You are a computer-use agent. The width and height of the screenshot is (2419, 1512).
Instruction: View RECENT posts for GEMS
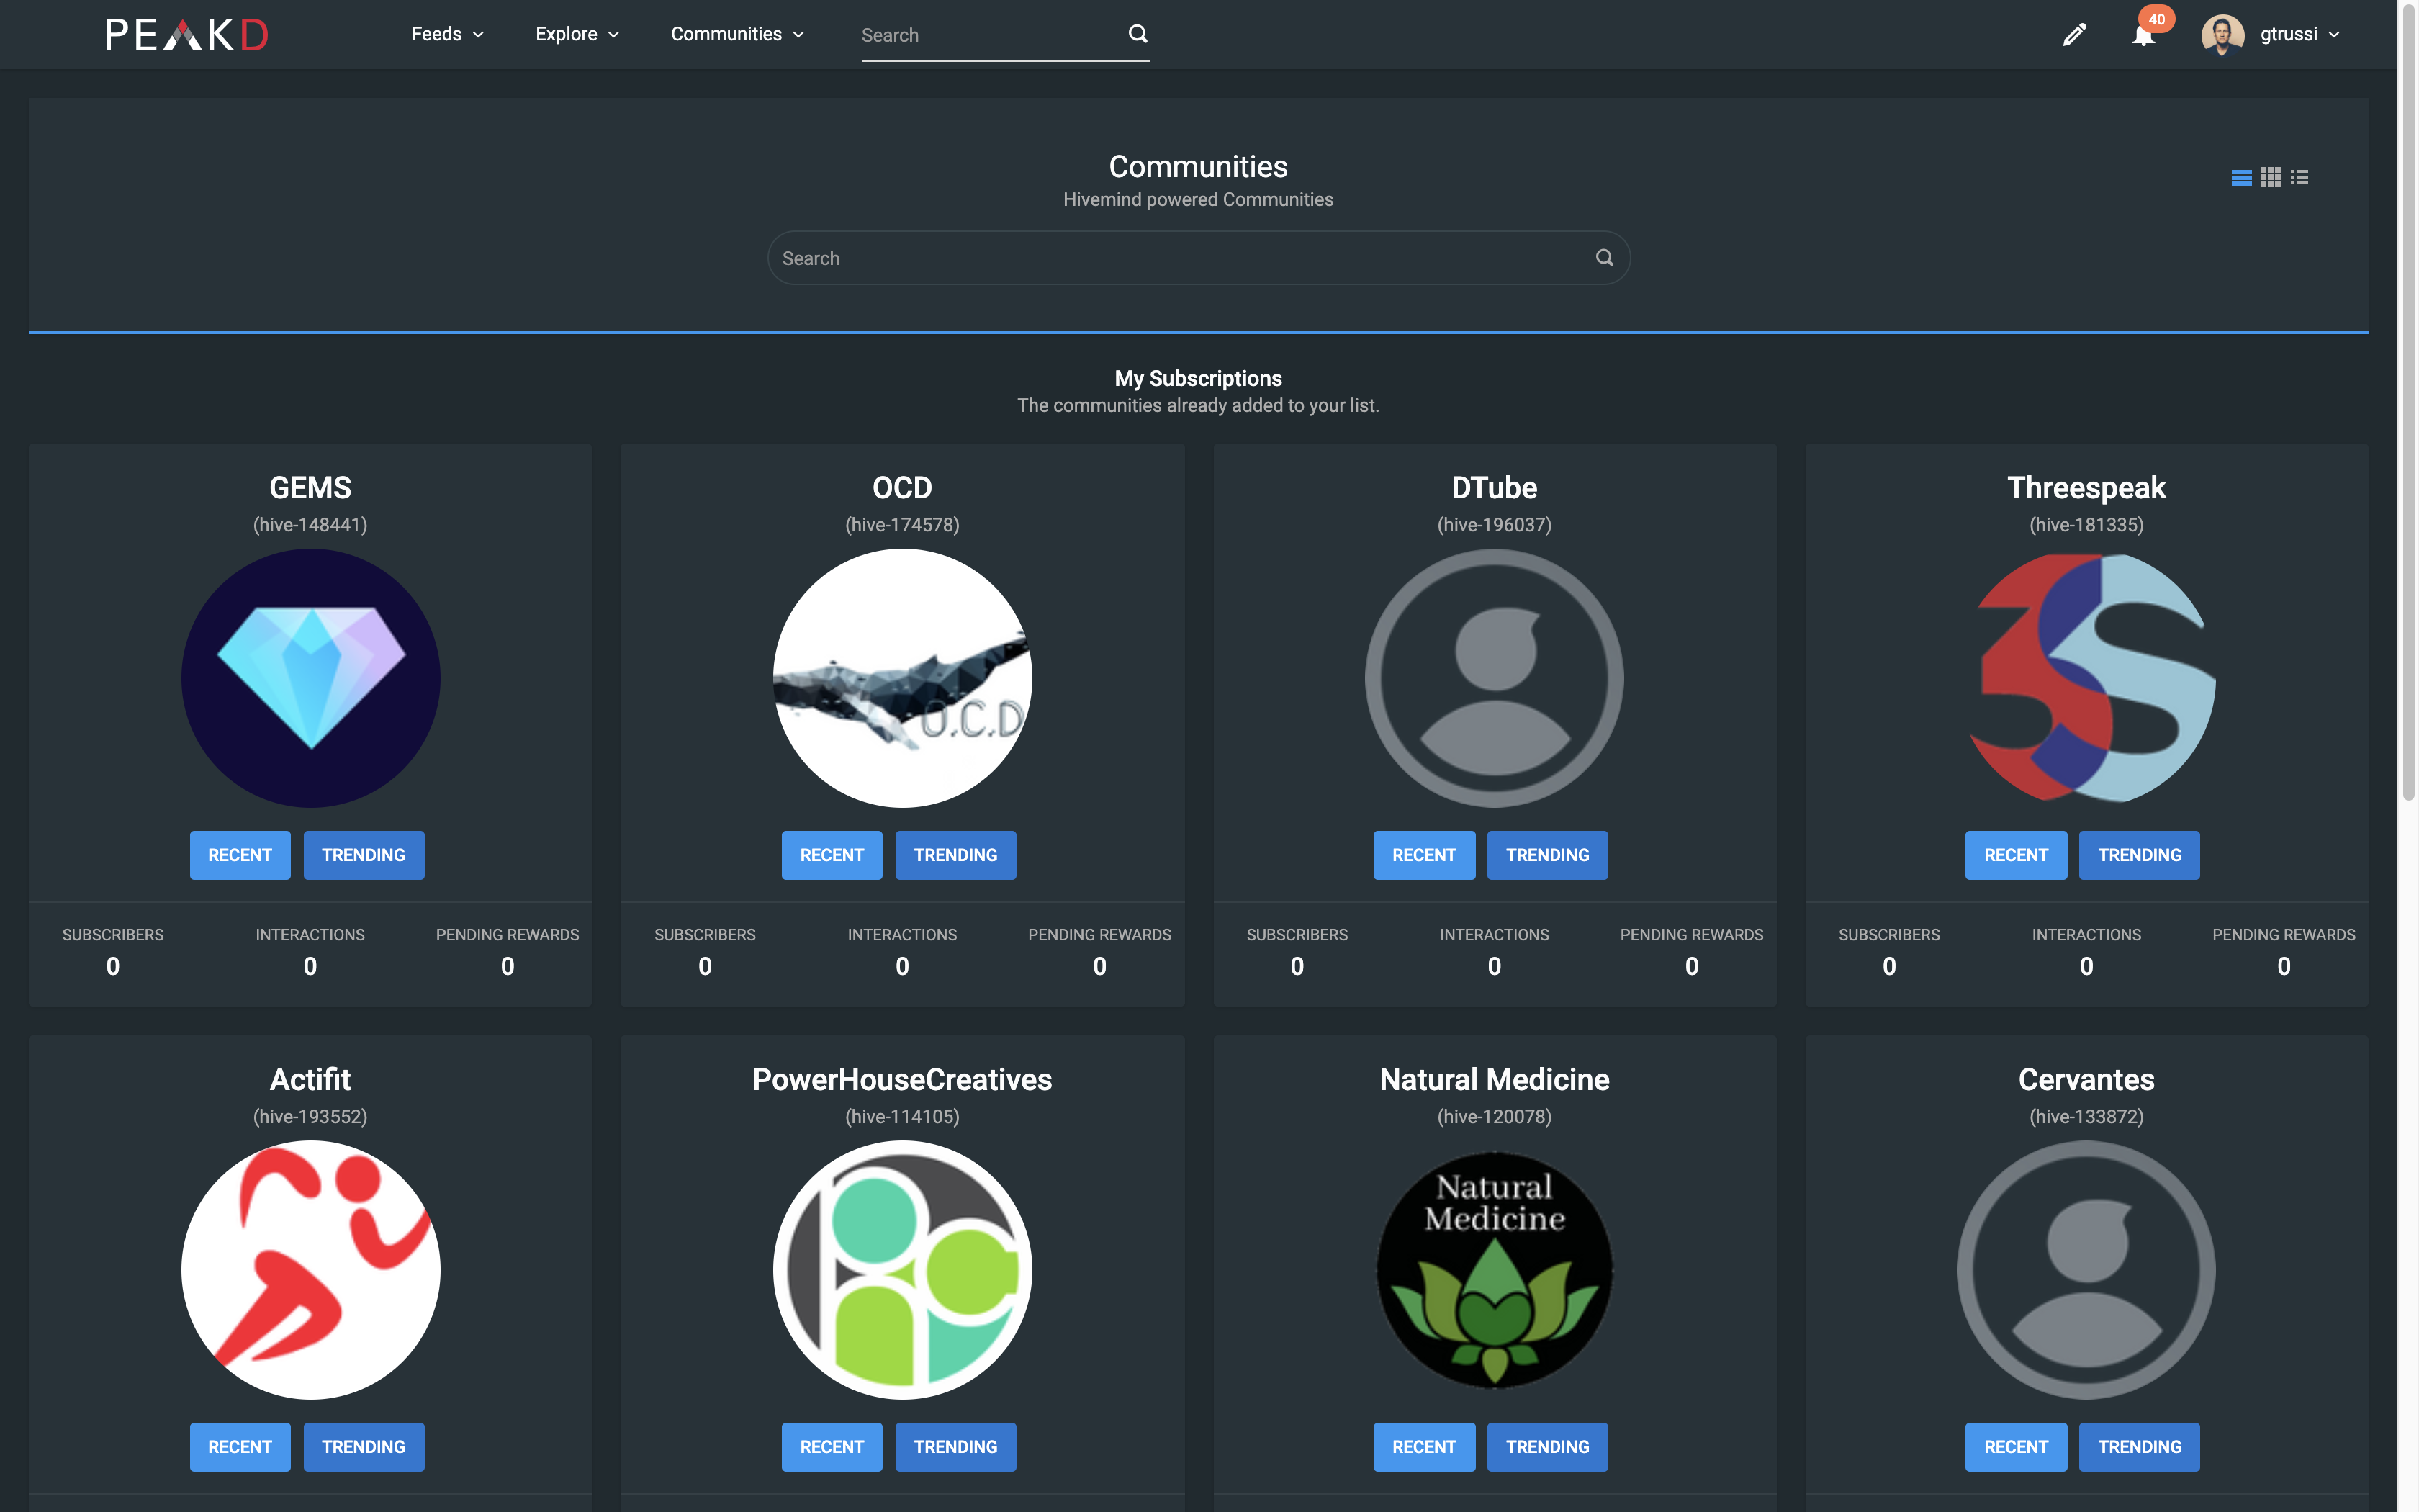click(240, 855)
